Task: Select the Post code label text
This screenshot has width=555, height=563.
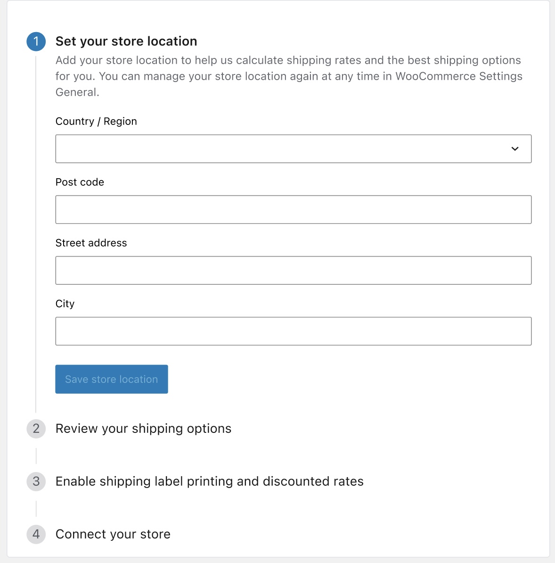Action: point(80,182)
